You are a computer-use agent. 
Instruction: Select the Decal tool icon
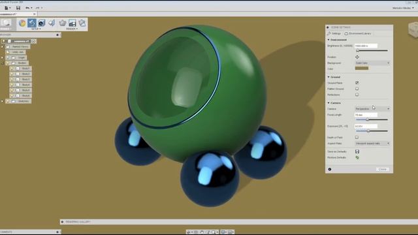pyautogui.click(x=41, y=23)
